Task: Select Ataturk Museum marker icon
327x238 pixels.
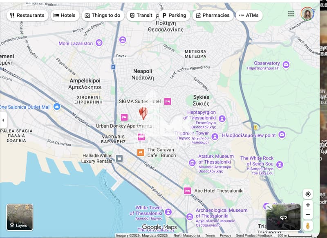Action: [x=192, y=162]
